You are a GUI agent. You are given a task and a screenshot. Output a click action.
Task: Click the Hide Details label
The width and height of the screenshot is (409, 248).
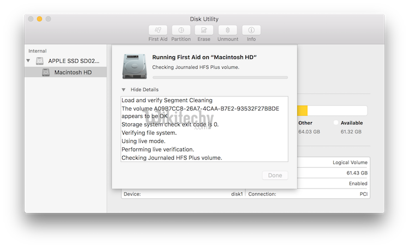(145, 89)
